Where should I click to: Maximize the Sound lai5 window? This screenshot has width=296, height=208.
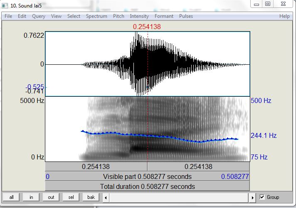point(268,4)
